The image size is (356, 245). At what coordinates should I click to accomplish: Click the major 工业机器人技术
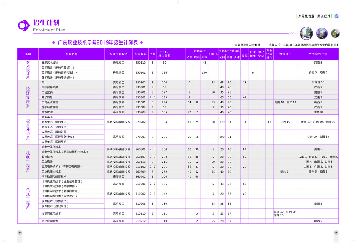[51, 172]
